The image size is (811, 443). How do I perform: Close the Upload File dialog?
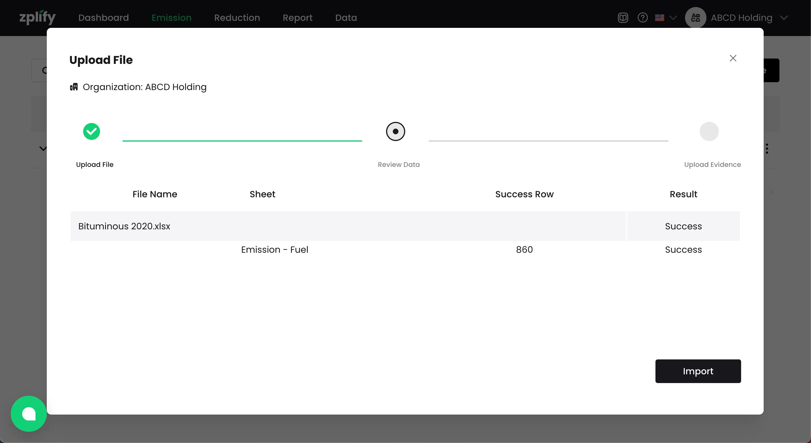pyautogui.click(x=733, y=58)
